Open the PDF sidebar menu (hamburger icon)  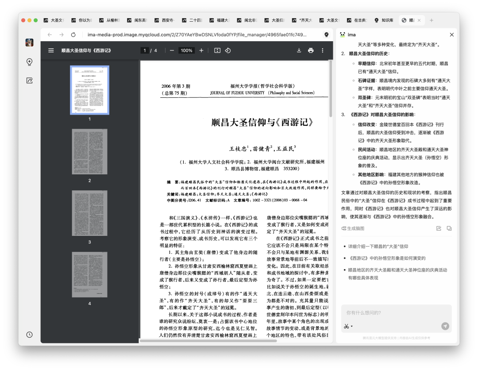click(51, 50)
